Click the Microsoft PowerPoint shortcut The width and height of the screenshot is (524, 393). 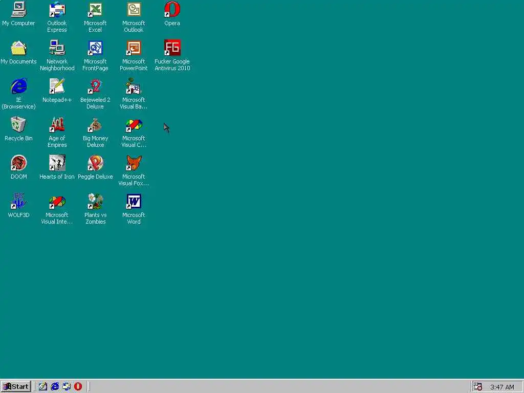point(134,56)
